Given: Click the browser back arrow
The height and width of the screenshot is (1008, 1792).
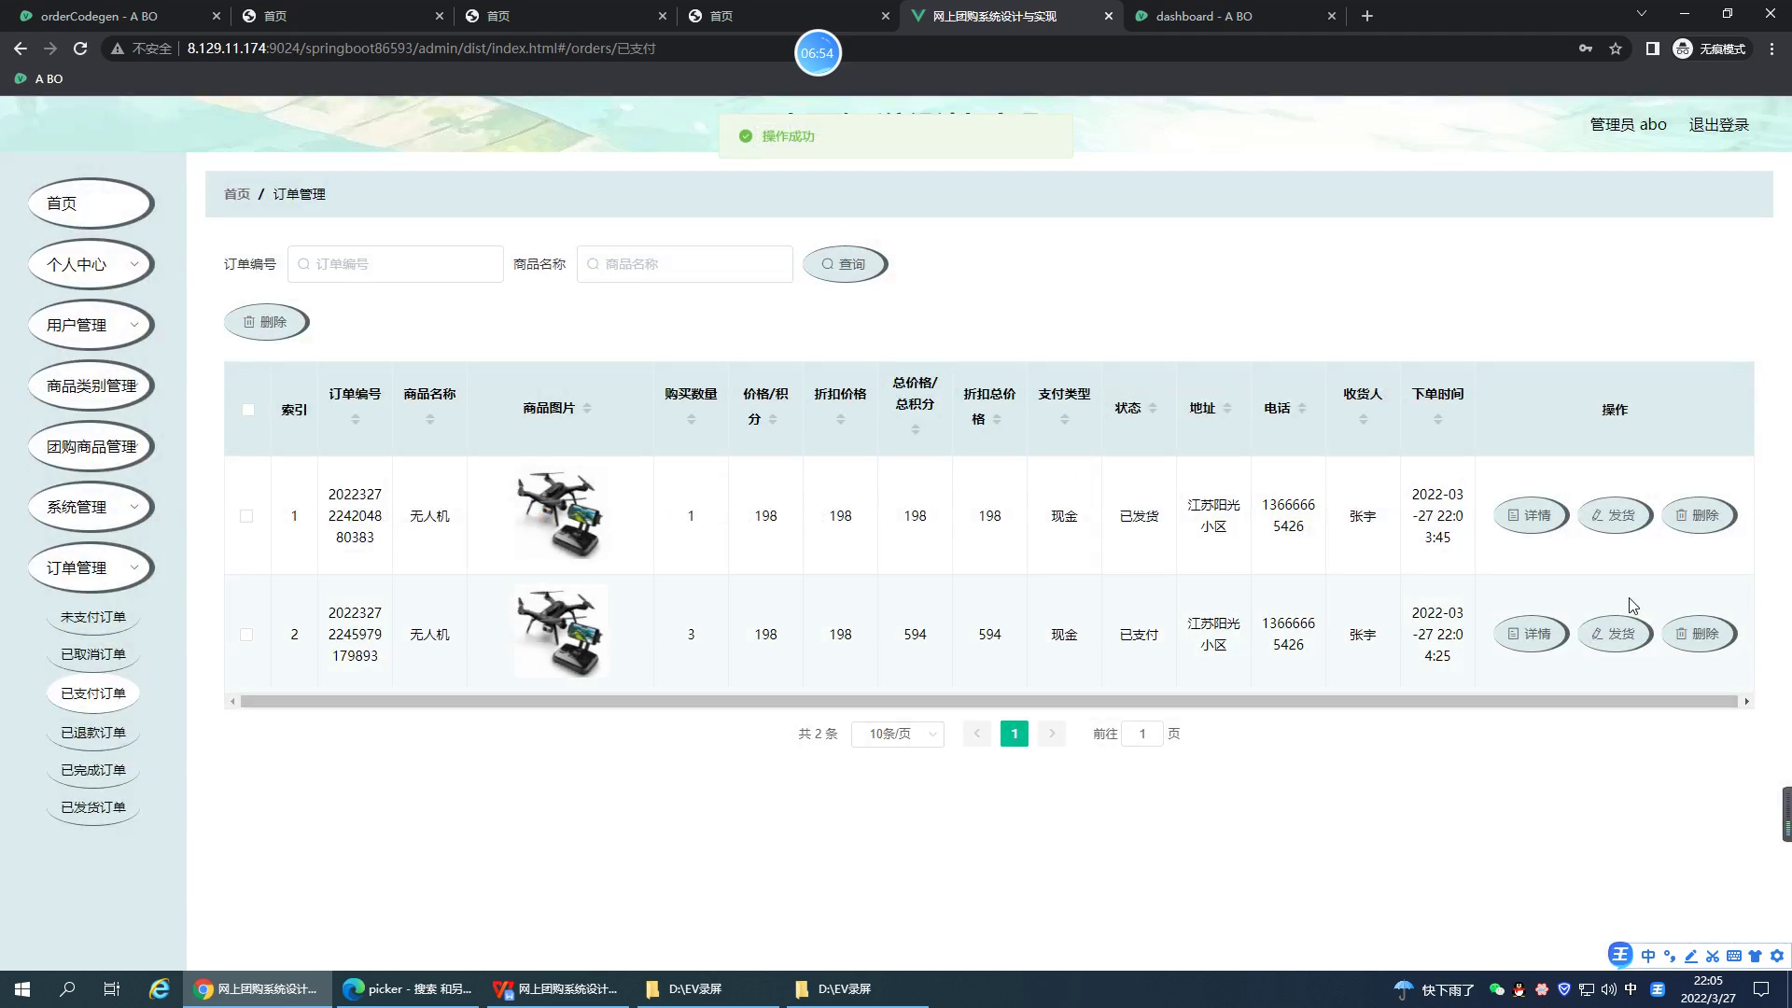Looking at the screenshot, I should click(x=21, y=49).
